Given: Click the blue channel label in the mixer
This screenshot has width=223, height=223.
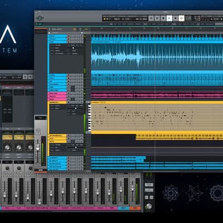Looking at the screenshot, I should (x=124, y=208).
